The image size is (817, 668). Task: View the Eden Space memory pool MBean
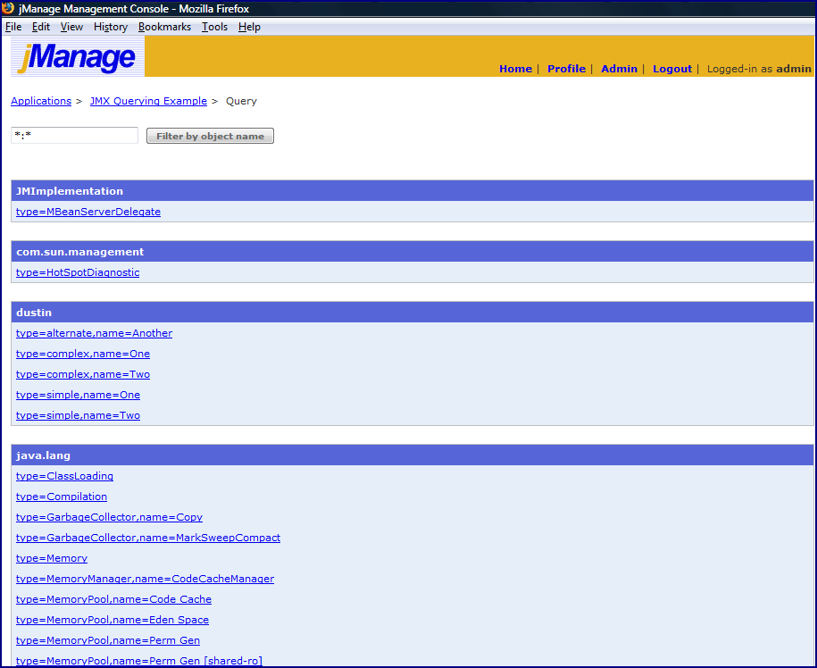113,619
